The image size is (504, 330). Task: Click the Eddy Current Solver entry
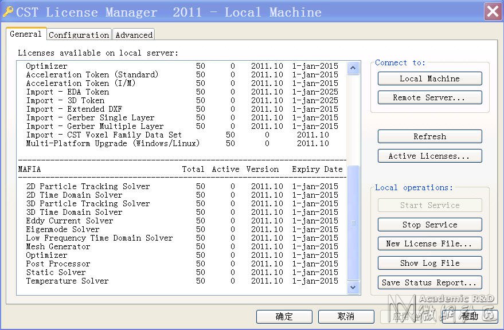click(182, 221)
